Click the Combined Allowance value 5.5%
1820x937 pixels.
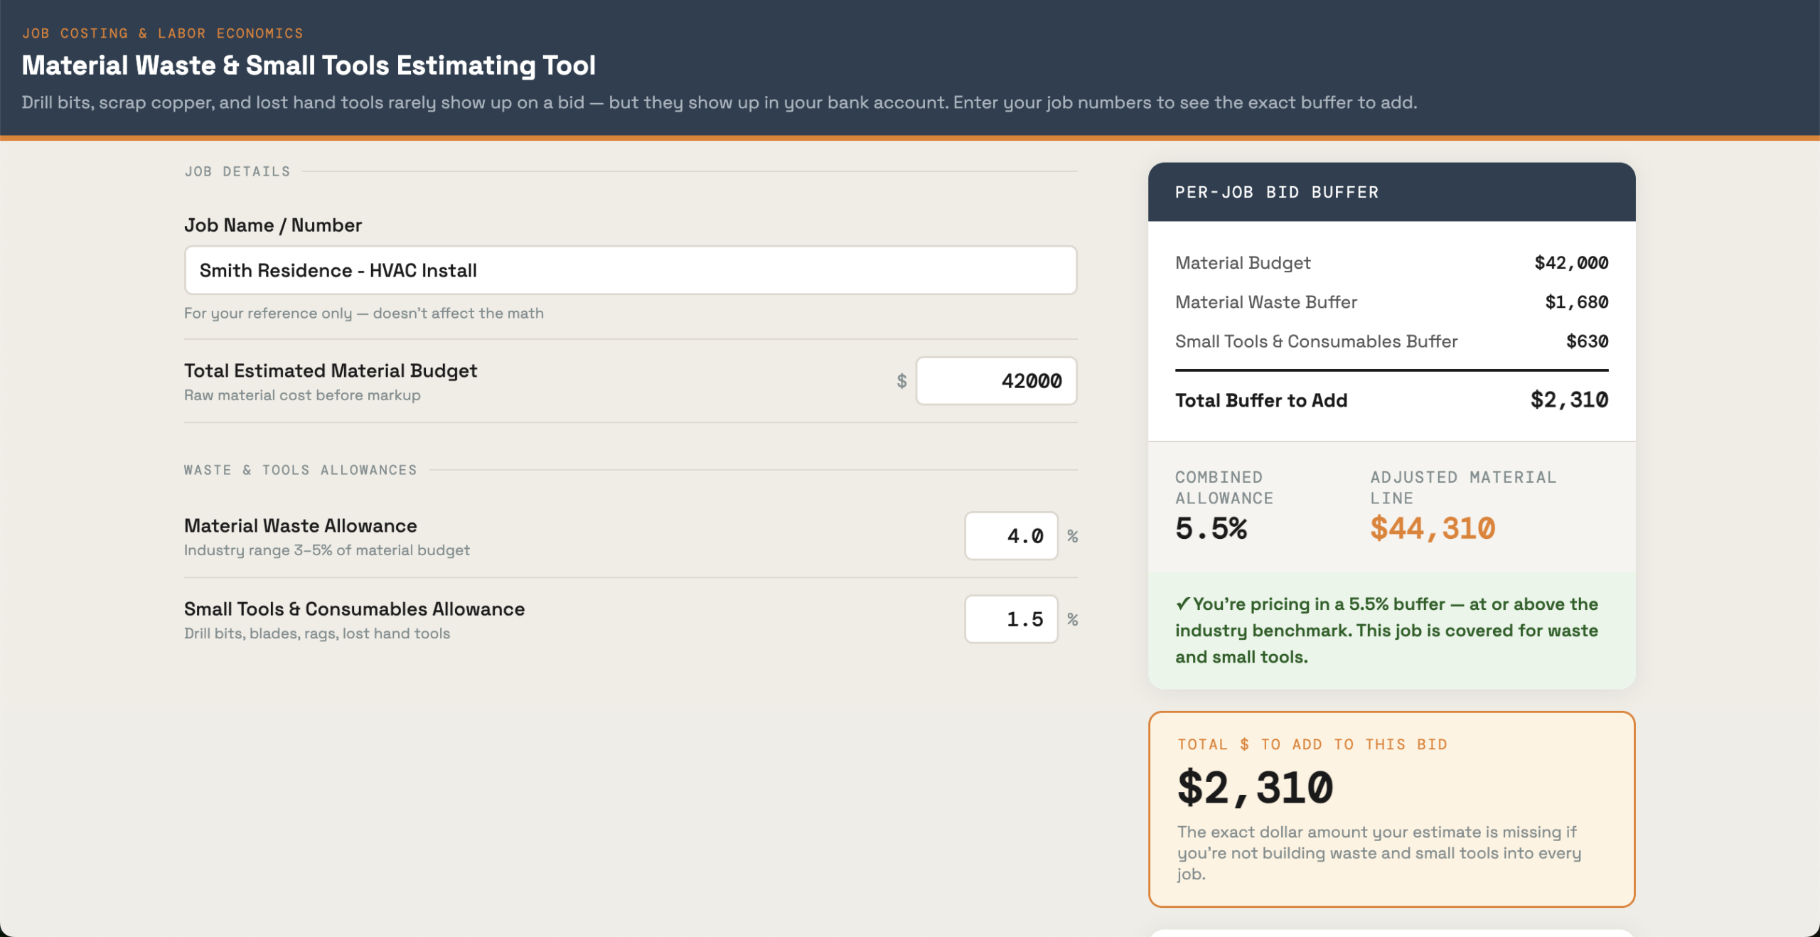pyautogui.click(x=1211, y=528)
